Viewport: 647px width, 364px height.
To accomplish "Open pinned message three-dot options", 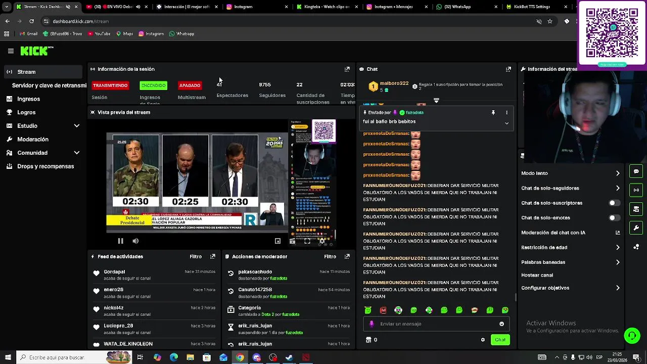I will [506, 113].
